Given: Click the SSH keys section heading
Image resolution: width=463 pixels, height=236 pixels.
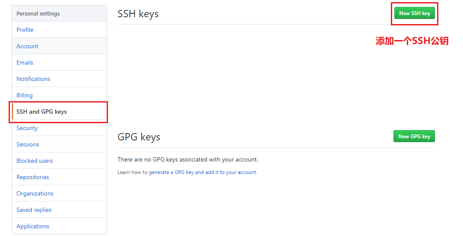Looking at the screenshot, I should coord(138,14).
